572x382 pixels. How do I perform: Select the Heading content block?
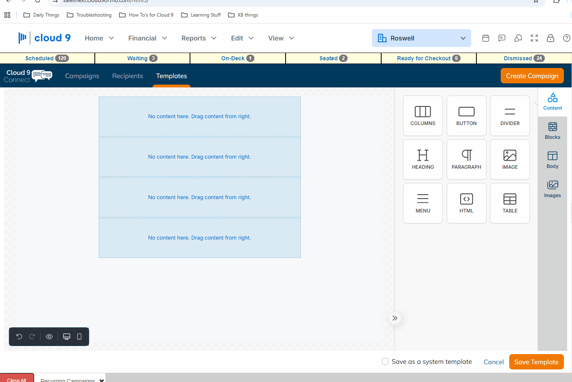(x=423, y=159)
